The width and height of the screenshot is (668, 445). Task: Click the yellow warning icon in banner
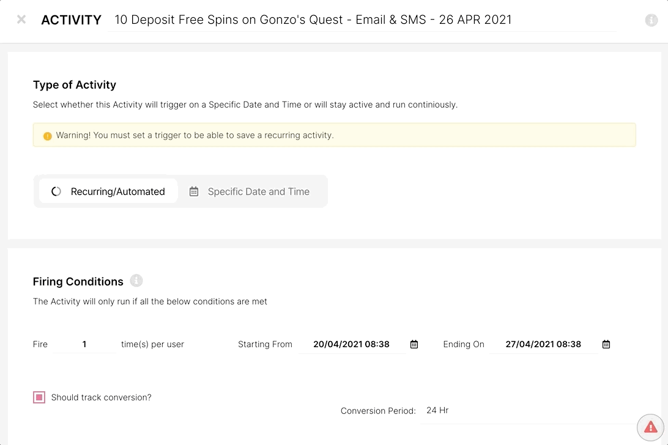[x=47, y=136]
